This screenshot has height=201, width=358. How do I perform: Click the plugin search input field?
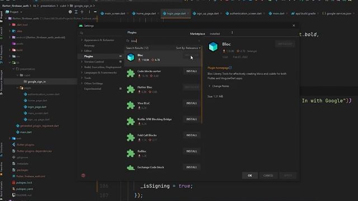coord(163,41)
